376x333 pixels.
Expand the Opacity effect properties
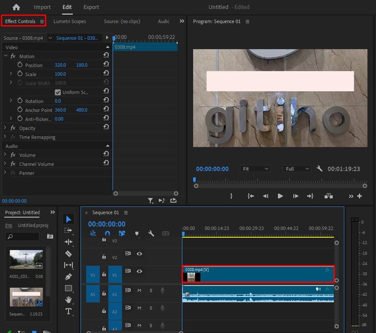(6, 128)
